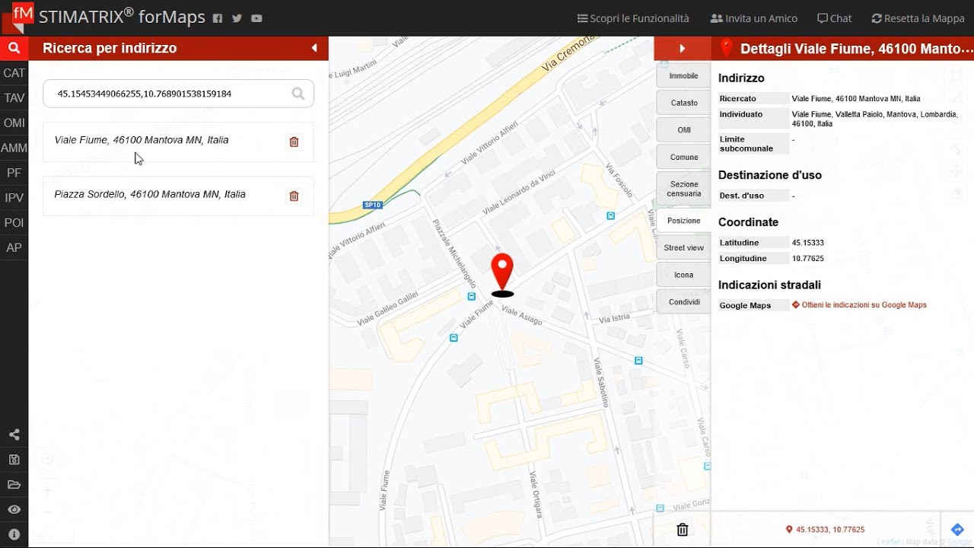Click Resetta la Mappa
The image size is (974, 548).
pyautogui.click(x=918, y=18)
